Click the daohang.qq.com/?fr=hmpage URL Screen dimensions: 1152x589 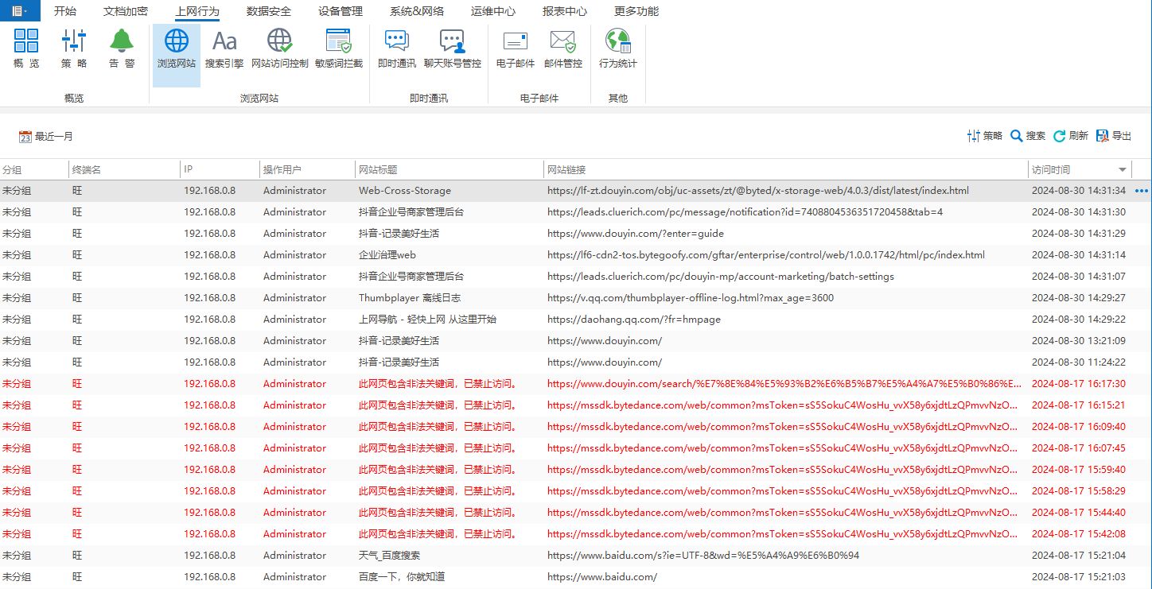click(634, 320)
